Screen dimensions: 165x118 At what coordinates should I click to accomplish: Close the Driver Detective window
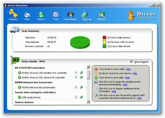coord(158,5)
